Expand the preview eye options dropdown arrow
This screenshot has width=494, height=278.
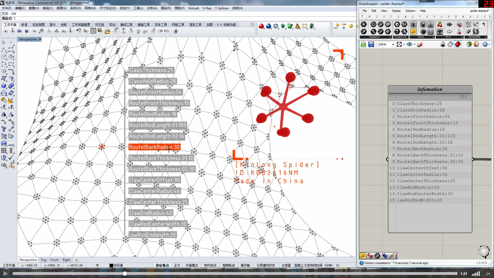point(414,44)
